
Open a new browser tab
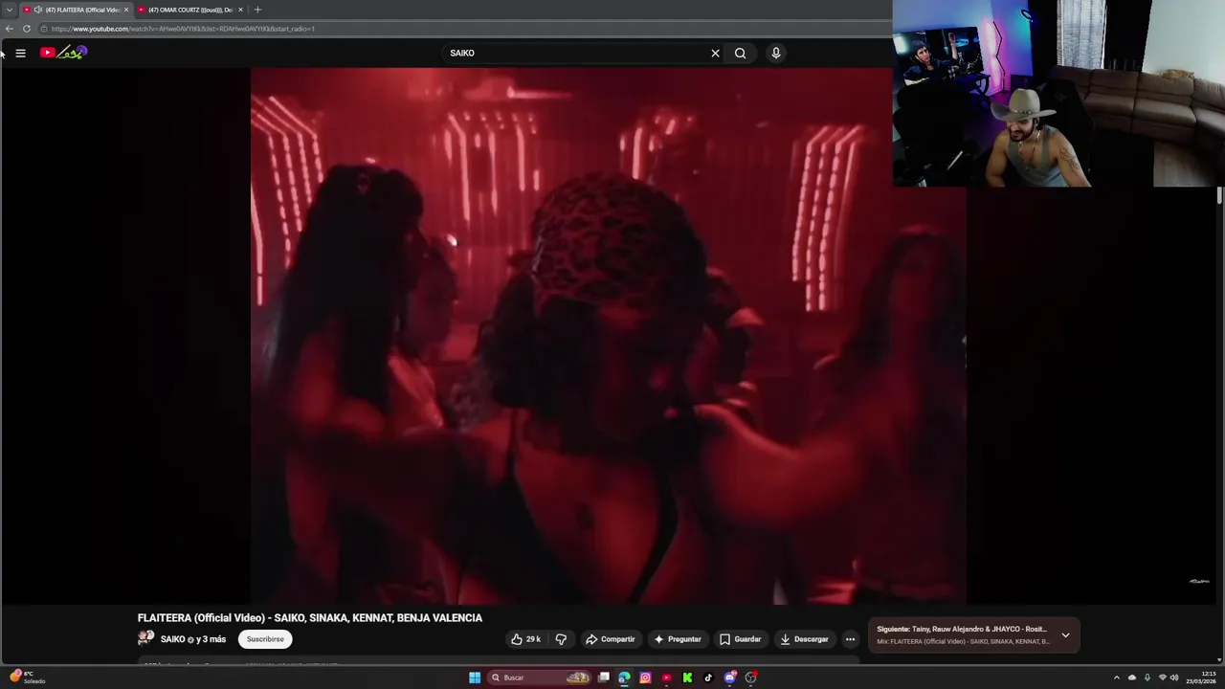click(257, 10)
